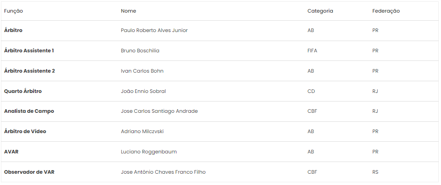Click the Árbitro de Vídeo label
This screenshot has height=185, width=441.
tap(25, 131)
